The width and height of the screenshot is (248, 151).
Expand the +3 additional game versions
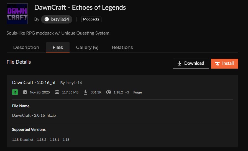point(127,92)
